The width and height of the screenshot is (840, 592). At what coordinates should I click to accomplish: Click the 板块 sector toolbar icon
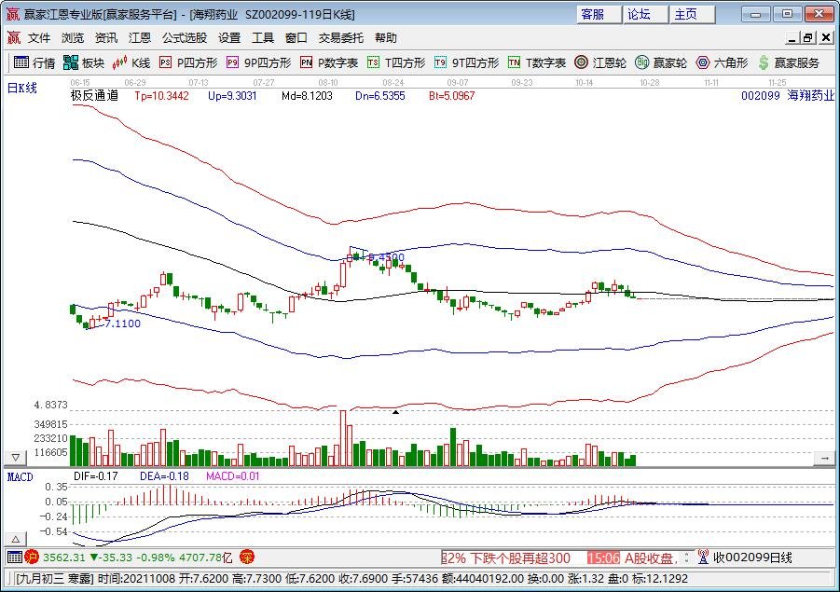(83, 62)
